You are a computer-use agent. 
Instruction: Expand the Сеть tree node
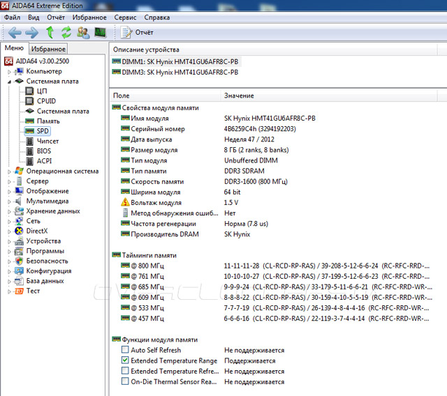coord(9,221)
